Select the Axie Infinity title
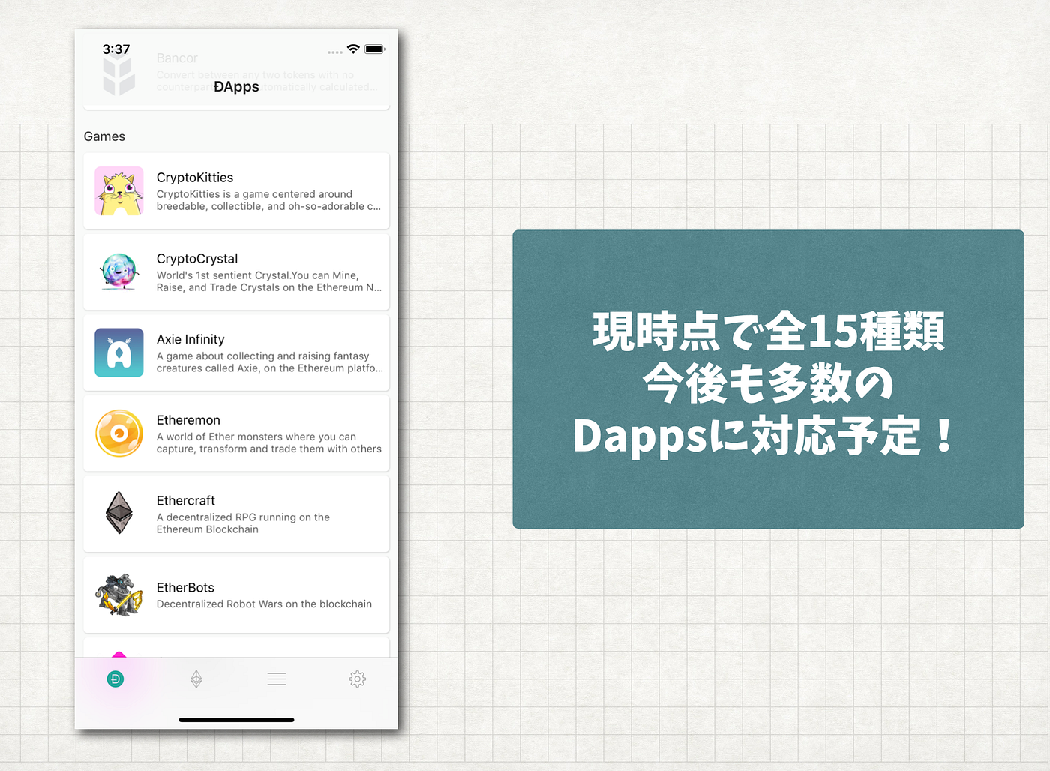Viewport: 1050px width, 771px height. coord(190,340)
